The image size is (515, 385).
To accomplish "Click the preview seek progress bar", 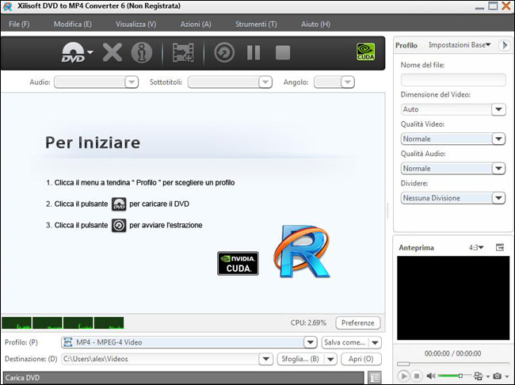I will (453, 364).
